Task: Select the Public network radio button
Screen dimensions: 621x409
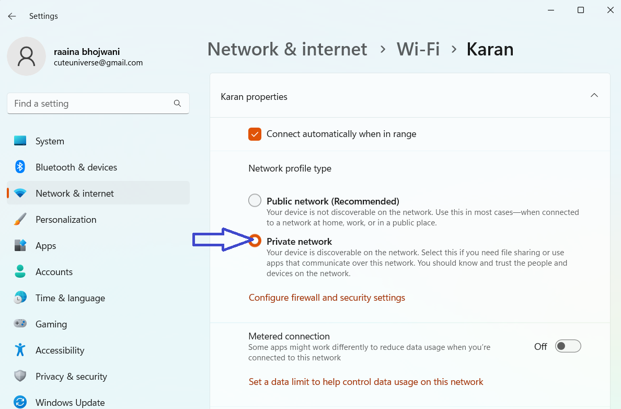Action: (255, 200)
